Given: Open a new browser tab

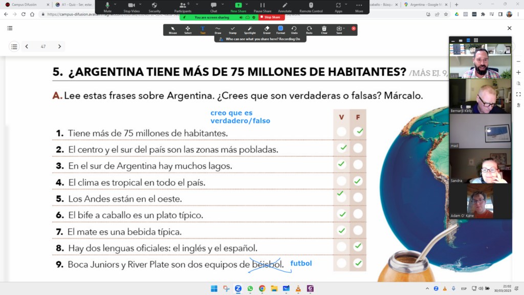Looking at the screenshot, I should tap(456, 5).
